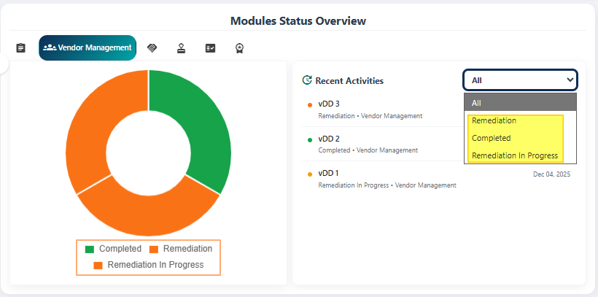Toggle the Remediation In Progress legend item
The image size is (598, 297).
(x=148, y=265)
